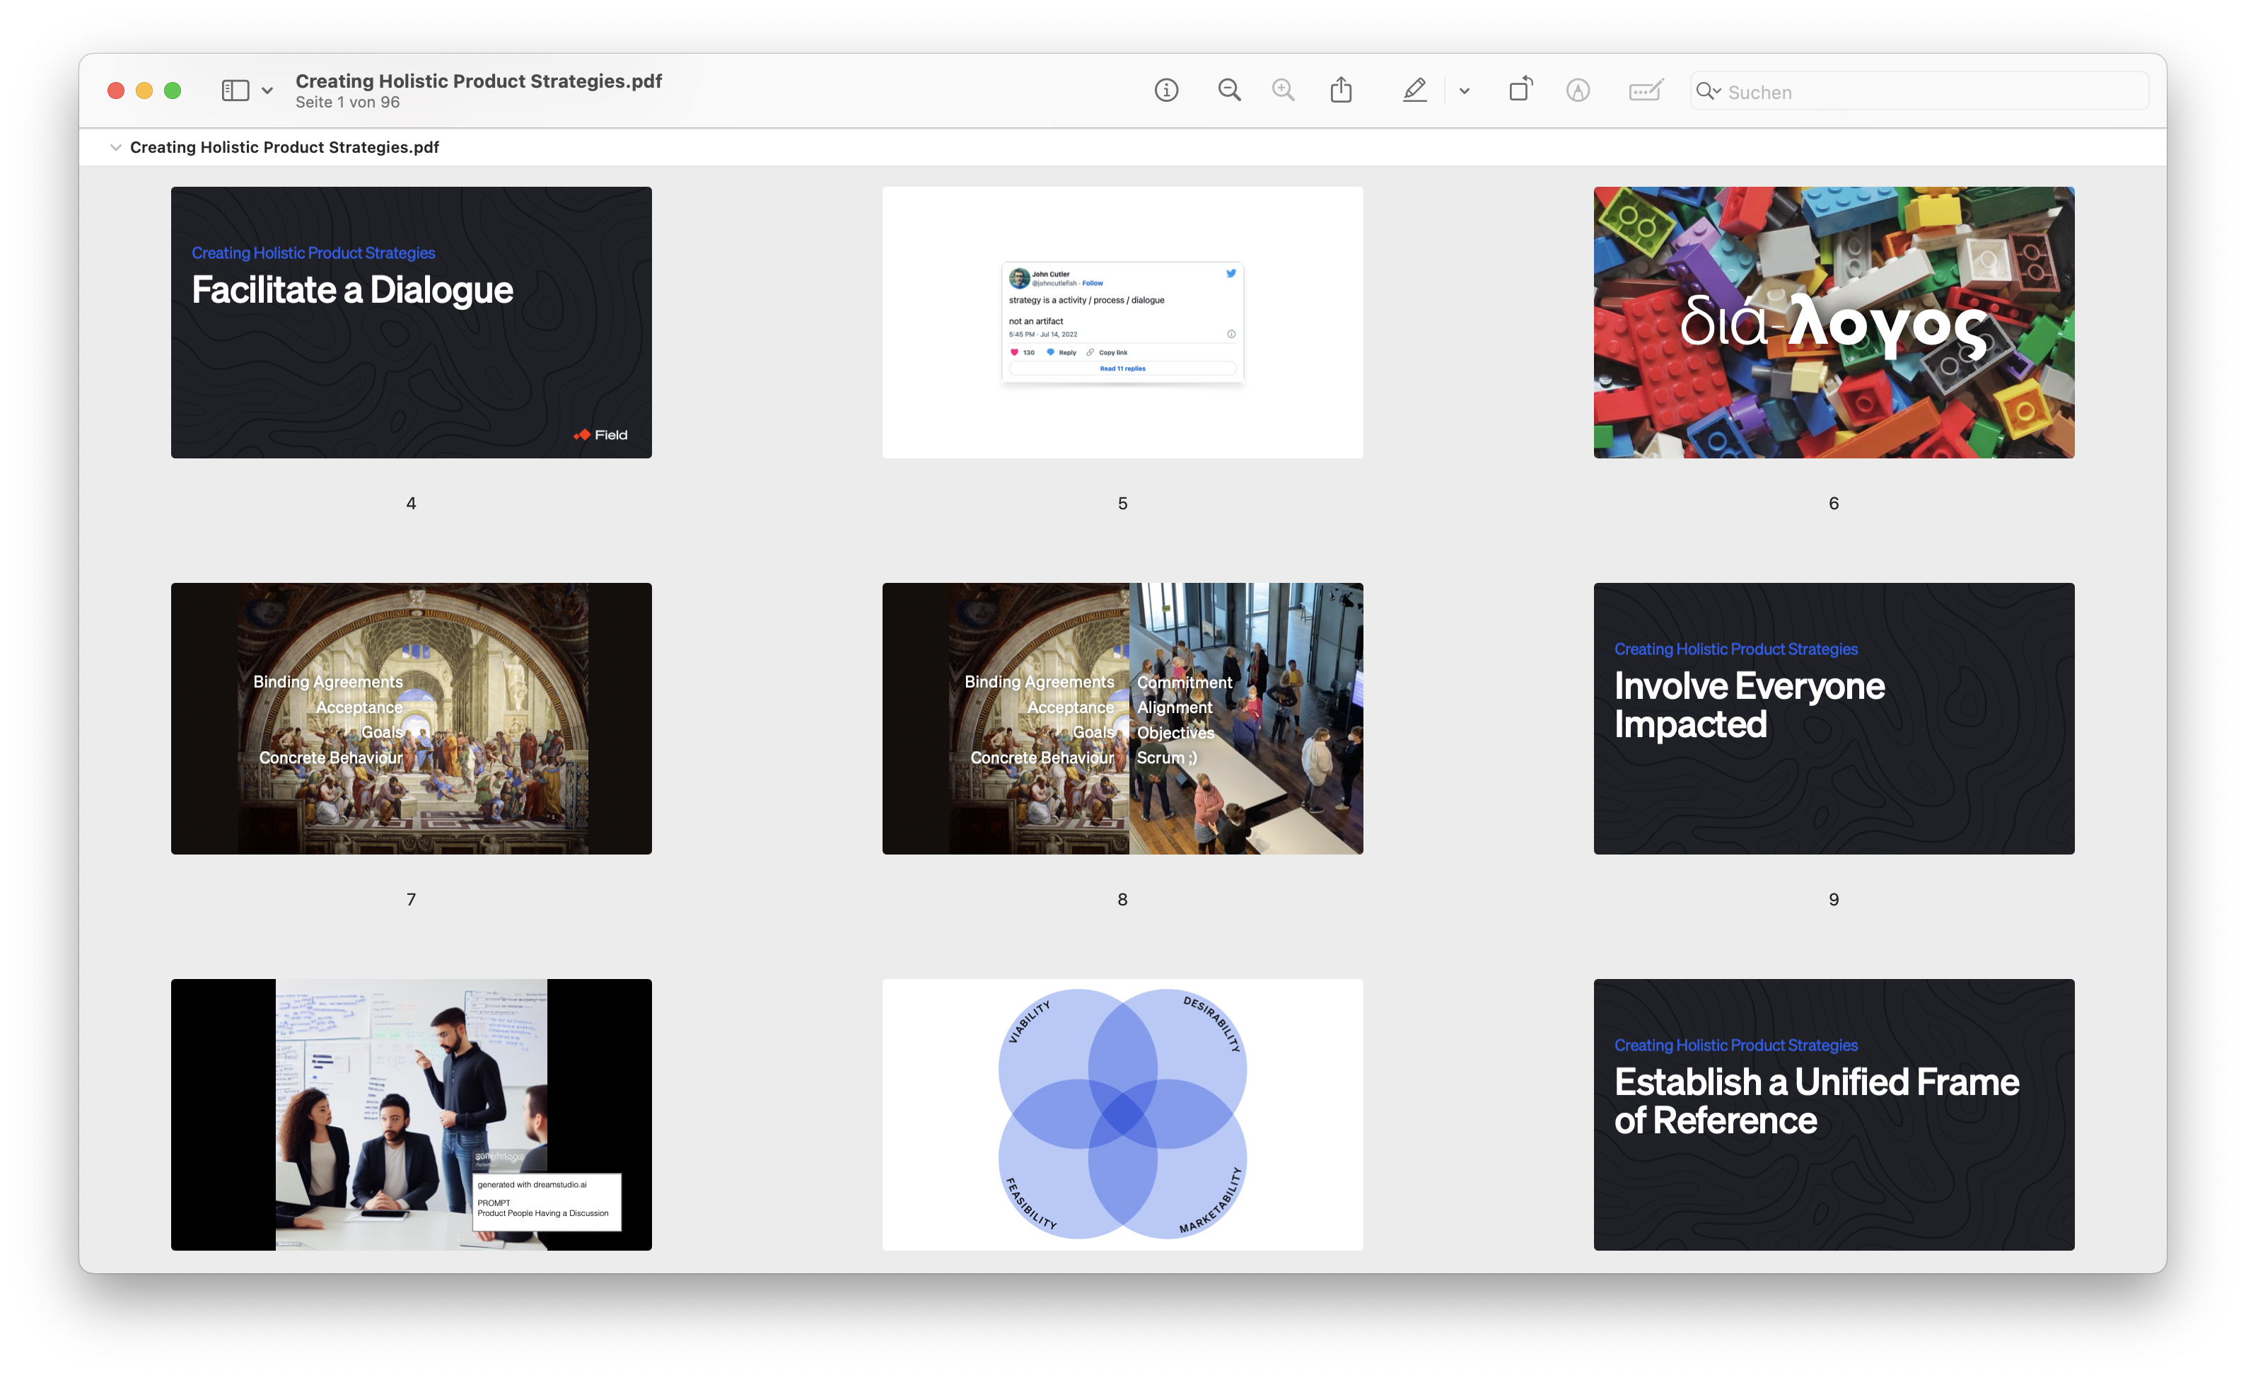Select Establish a Unified Frame slide
The image size is (2246, 1378).
click(x=1833, y=1114)
